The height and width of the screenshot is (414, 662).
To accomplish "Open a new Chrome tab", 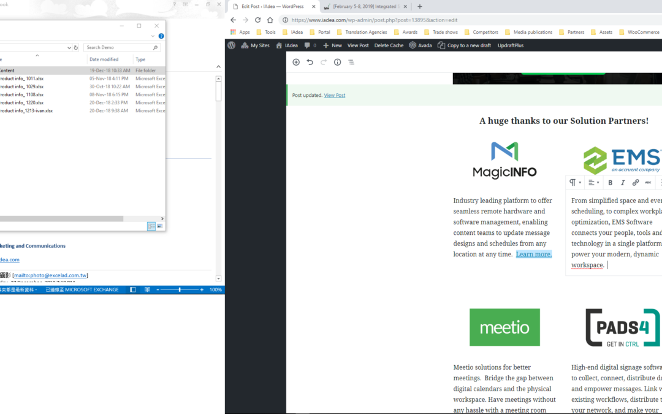I will (420, 6).
